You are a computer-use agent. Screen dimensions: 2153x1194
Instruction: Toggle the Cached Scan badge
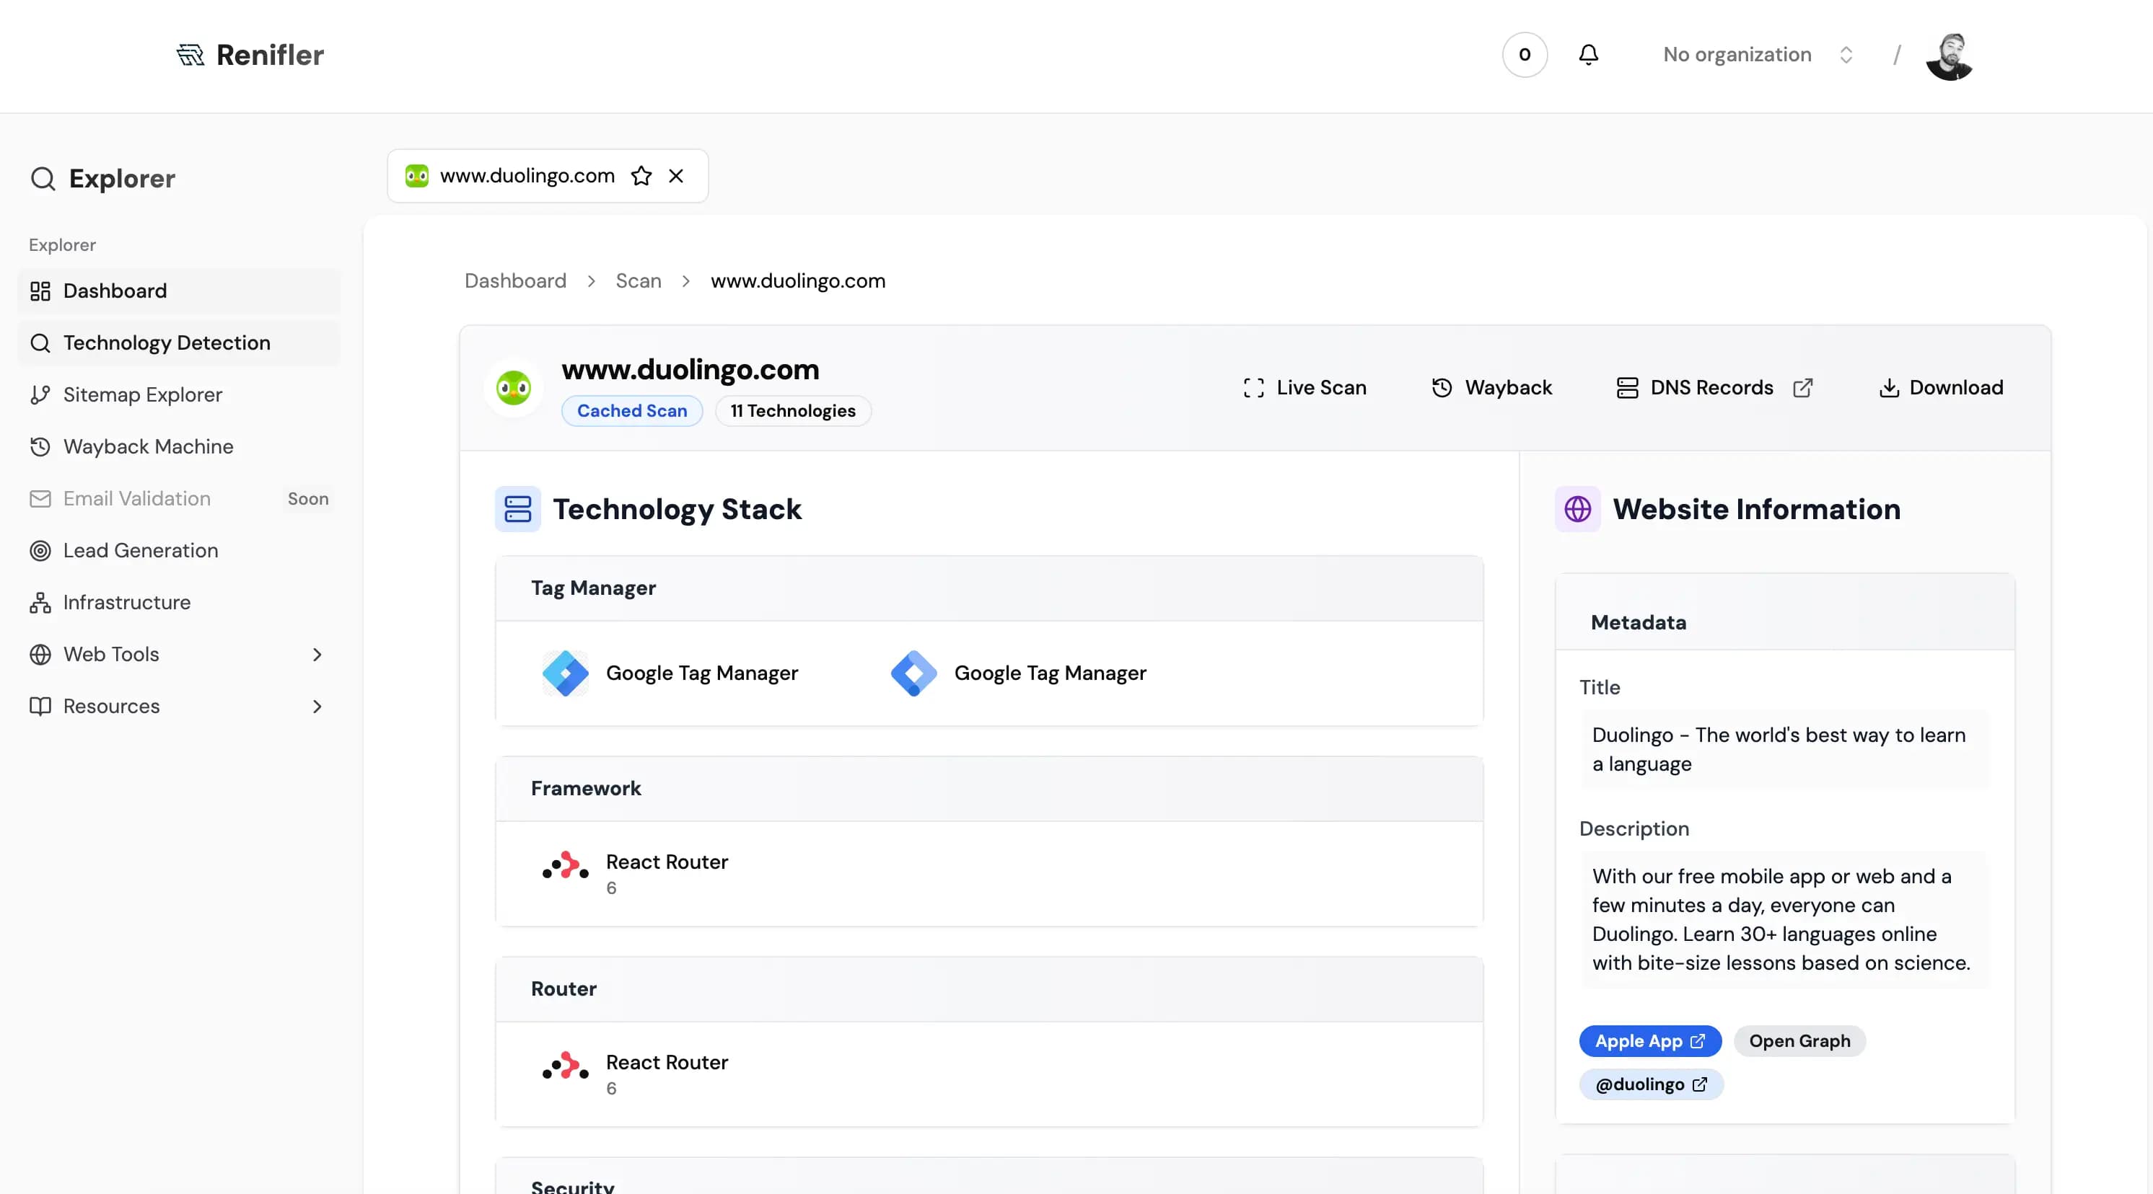(x=632, y=411)
